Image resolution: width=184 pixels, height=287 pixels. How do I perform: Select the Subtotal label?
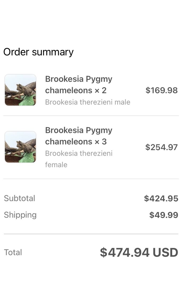[x=19, y=198]
